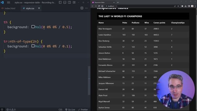
Task: Click 'Jenson Button' name cell
Action: (104, 53)
